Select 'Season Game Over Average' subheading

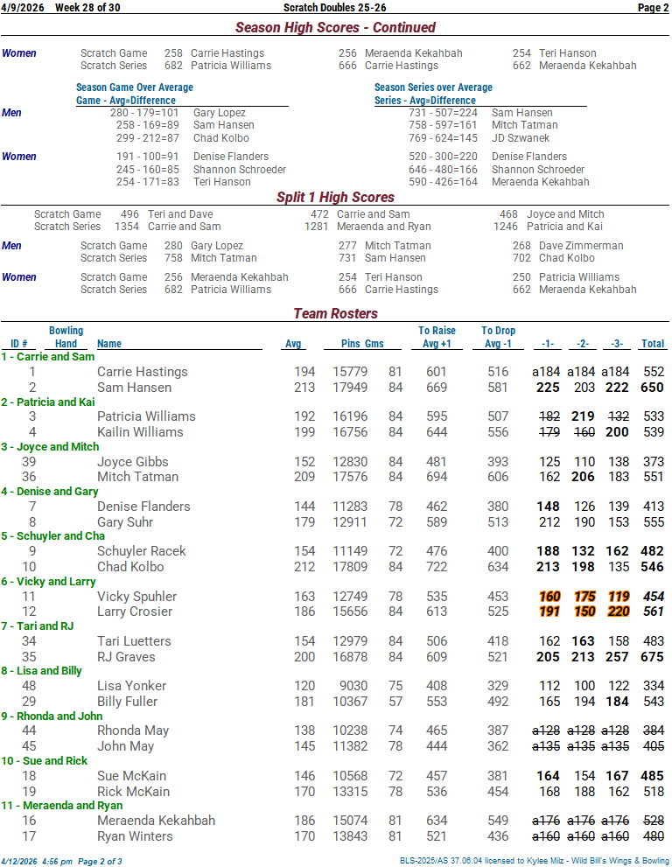point(135,87)
